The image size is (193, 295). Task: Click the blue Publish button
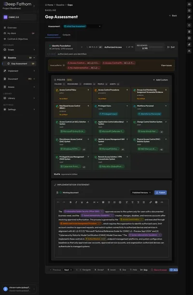(x=161, y=193)
